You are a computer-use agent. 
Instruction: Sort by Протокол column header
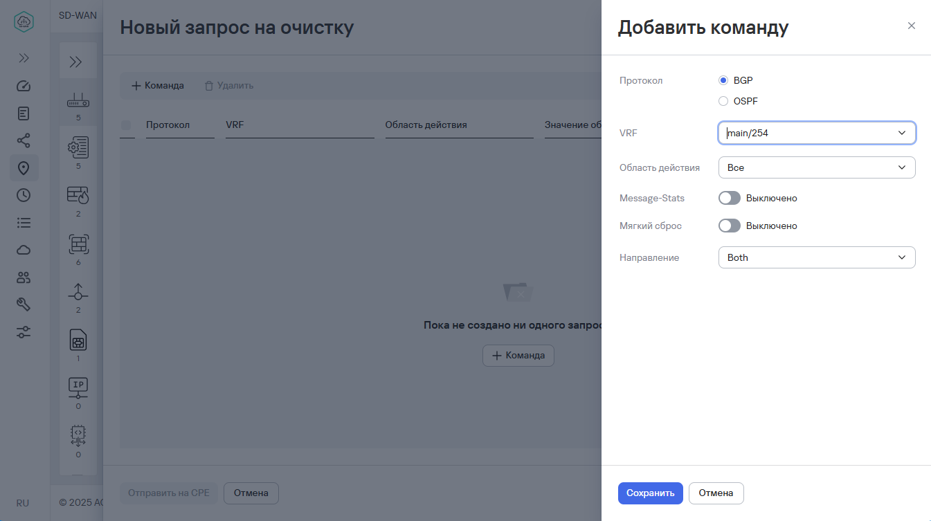168,125
